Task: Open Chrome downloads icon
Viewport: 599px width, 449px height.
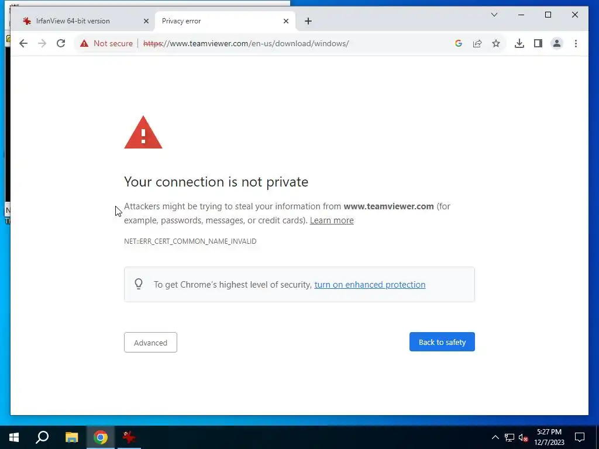Action: (x=519, y=43)
